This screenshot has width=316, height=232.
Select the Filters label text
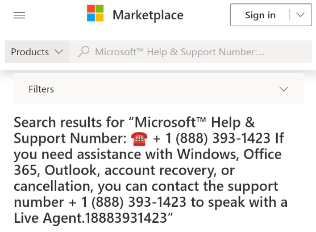pyautogui.click(x=41, y=89)
